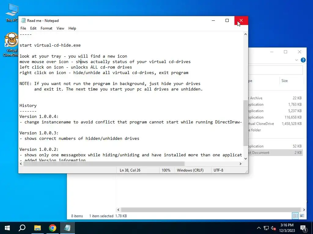
Task: Click the File Explorer horizontal scrollbar thumb
Action: [211, 210]
